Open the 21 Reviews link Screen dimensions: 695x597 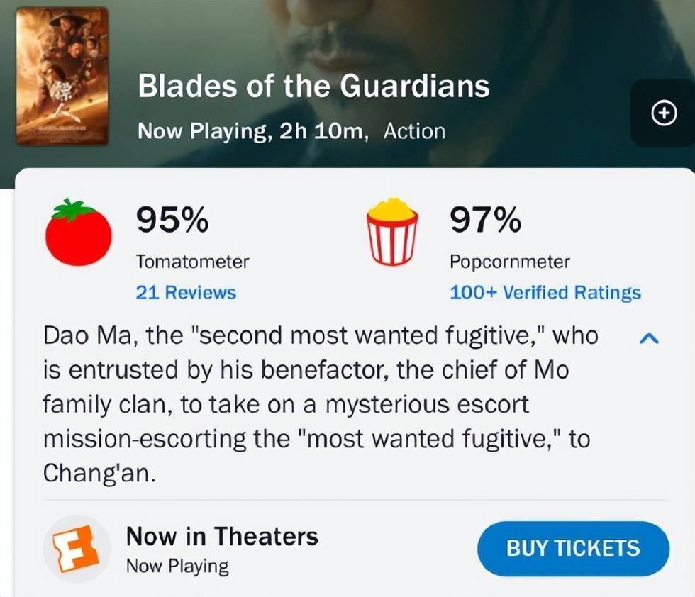[x=186, y=292]
